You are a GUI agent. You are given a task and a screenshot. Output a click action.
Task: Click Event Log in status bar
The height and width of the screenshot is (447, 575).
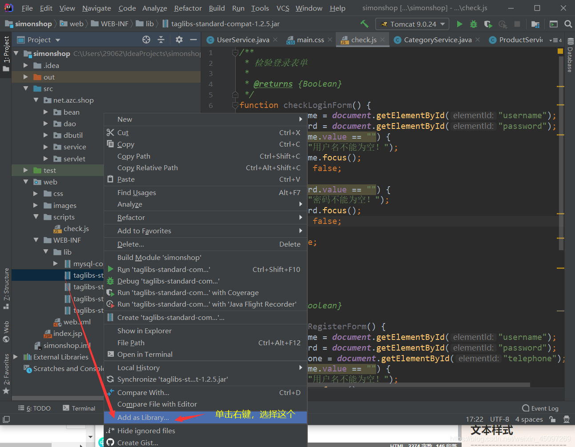(540, 408)
